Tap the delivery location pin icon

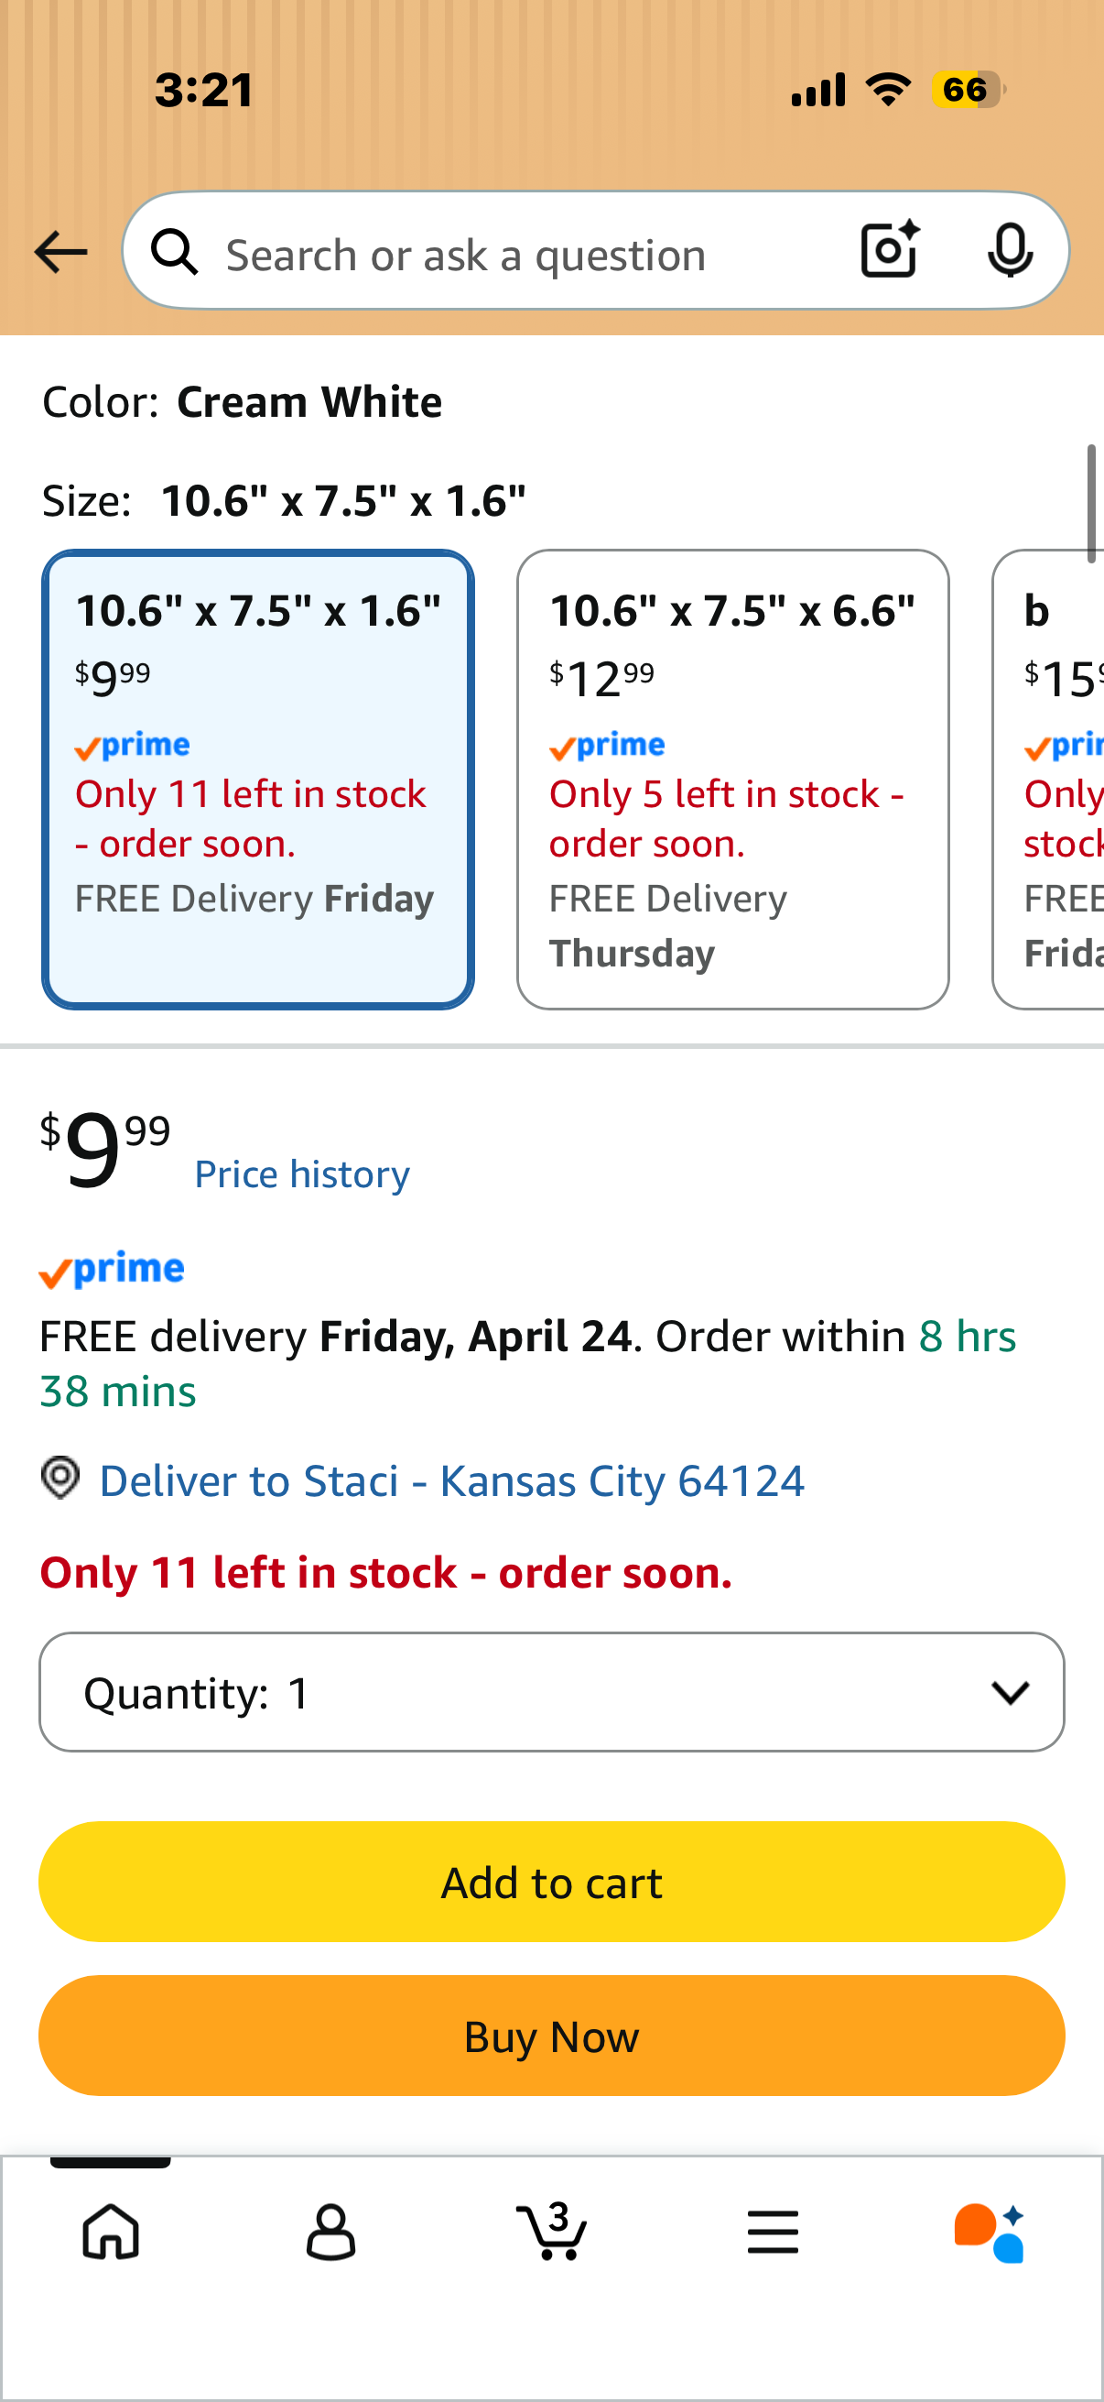click(60, 1478)
